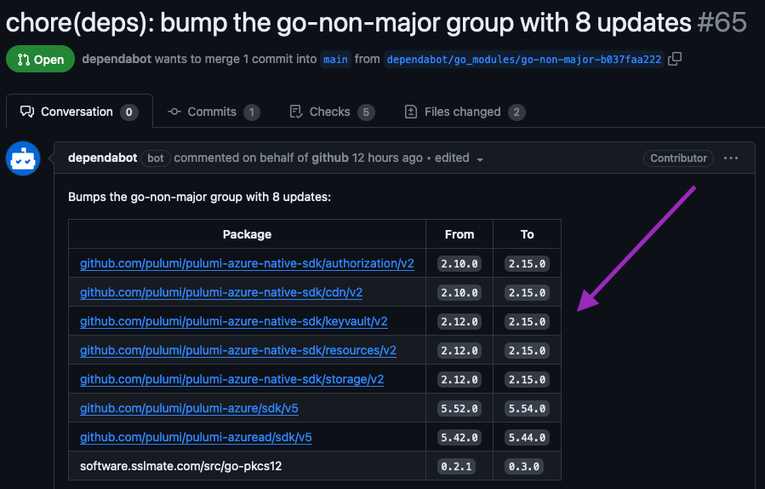Click the dependabot name beside Open badge
Viewport: 765px width, 489px height.
117,59
